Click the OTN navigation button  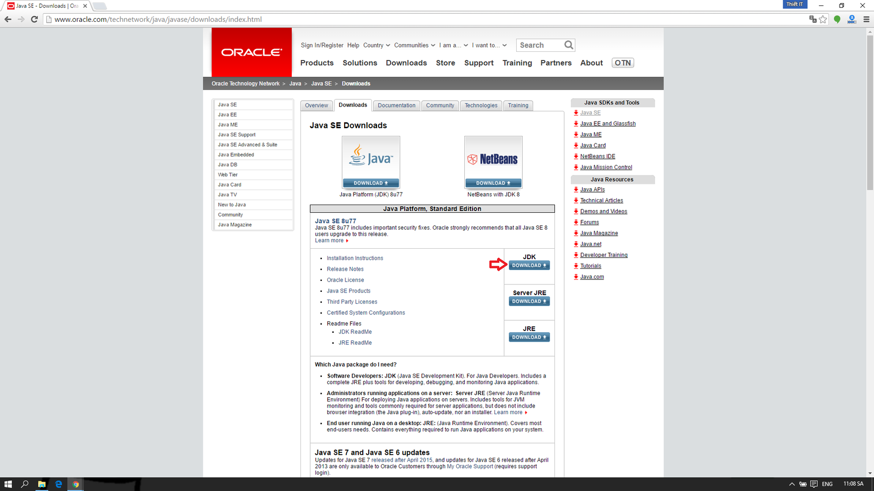(623, 63)
